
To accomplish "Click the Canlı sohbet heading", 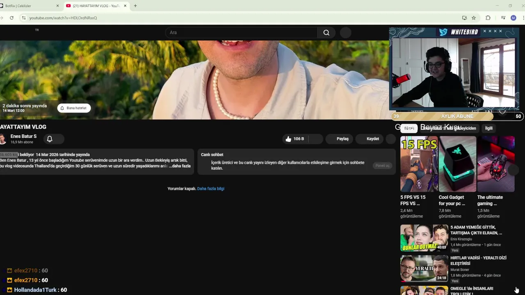I will [212, 155].
